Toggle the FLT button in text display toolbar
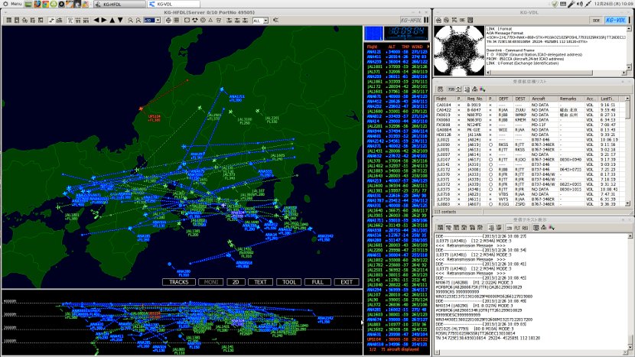This screenshot has height=357, width=635. (x=516, y=228)
